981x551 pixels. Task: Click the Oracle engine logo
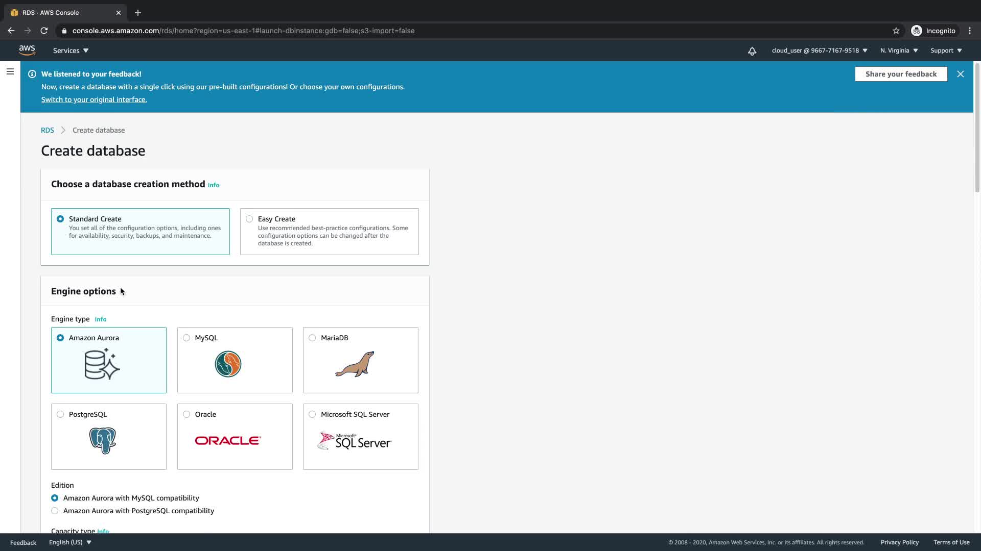pyautogui.click(x=228, y=440)
